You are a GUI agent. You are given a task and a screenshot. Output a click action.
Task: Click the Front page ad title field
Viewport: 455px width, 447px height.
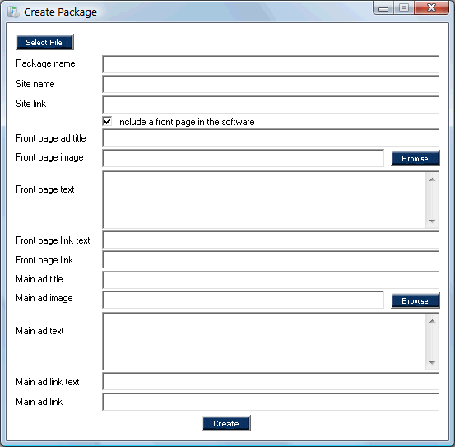pos(271,137)
